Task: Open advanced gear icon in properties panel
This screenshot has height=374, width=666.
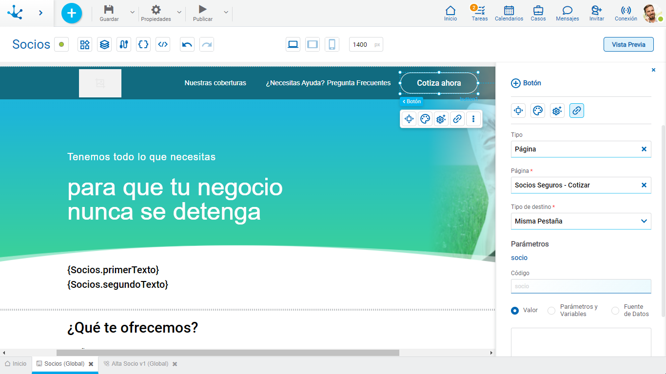Action: click(557, 111)
